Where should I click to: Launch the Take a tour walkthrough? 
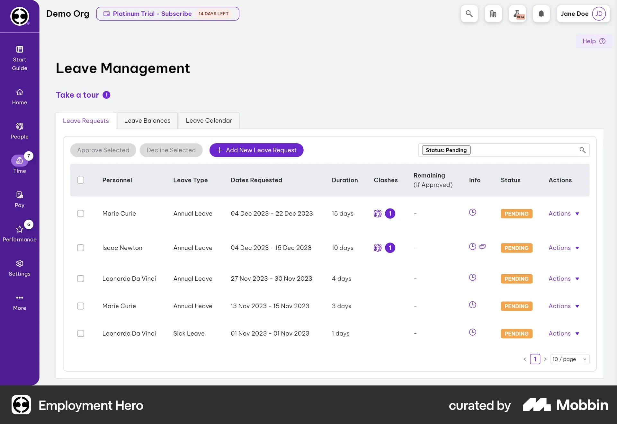[x=77, y=95]
